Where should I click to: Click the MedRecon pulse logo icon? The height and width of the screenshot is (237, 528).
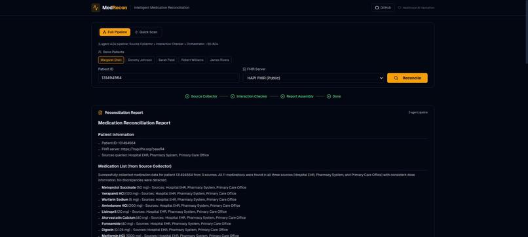[96, 8]
